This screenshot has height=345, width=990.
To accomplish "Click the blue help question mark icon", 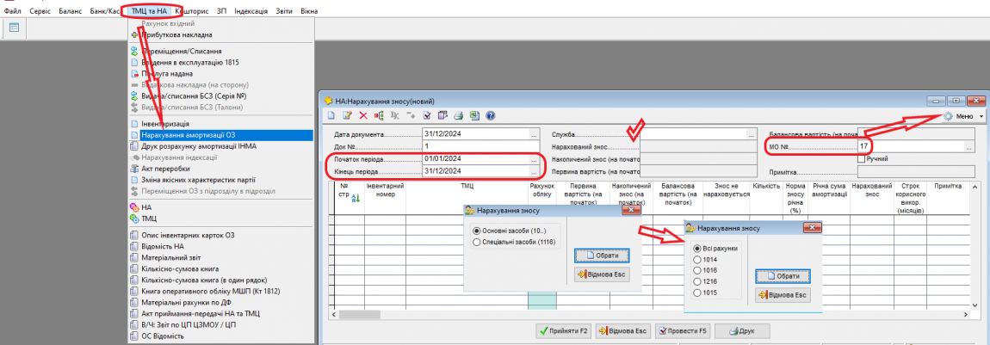I will [490, 115].
